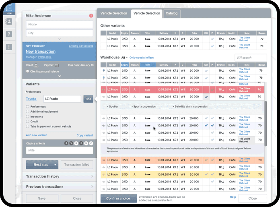The image size is (280, 207).
Task: Click the Sport suspension option text
Action: pyautogui.click(x=144, y=107)
